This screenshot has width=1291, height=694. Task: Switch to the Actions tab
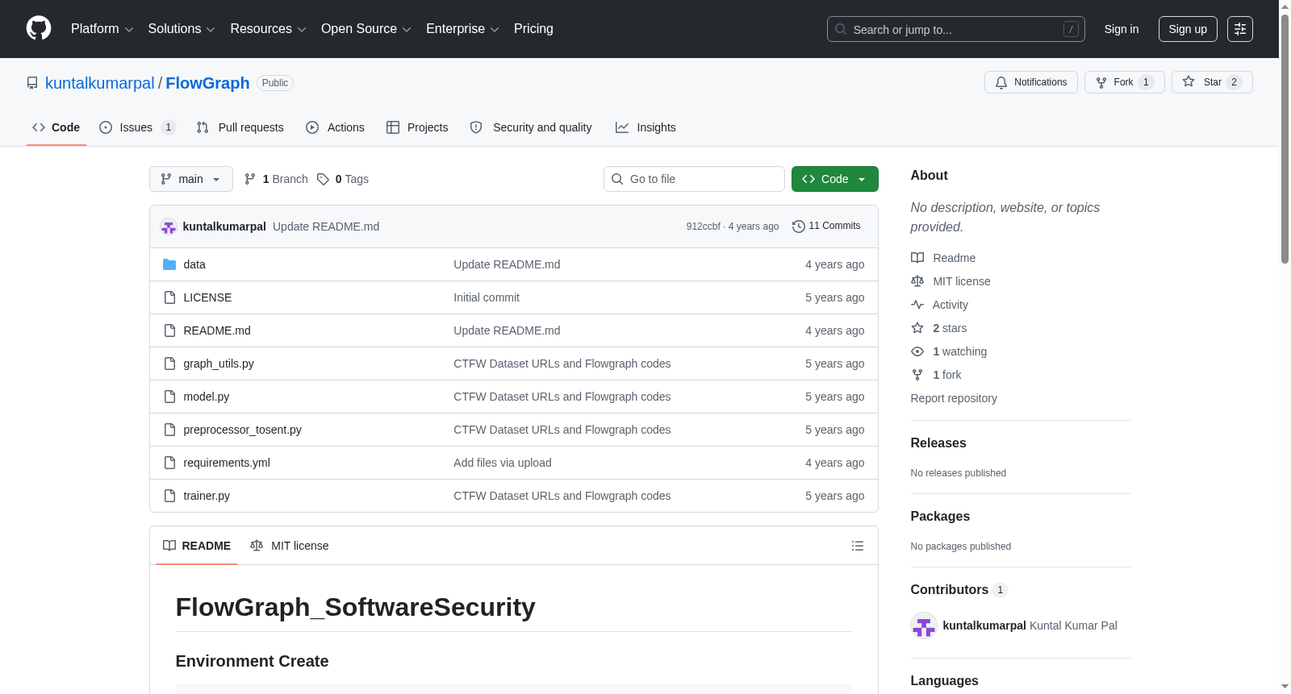click(336, 127)
